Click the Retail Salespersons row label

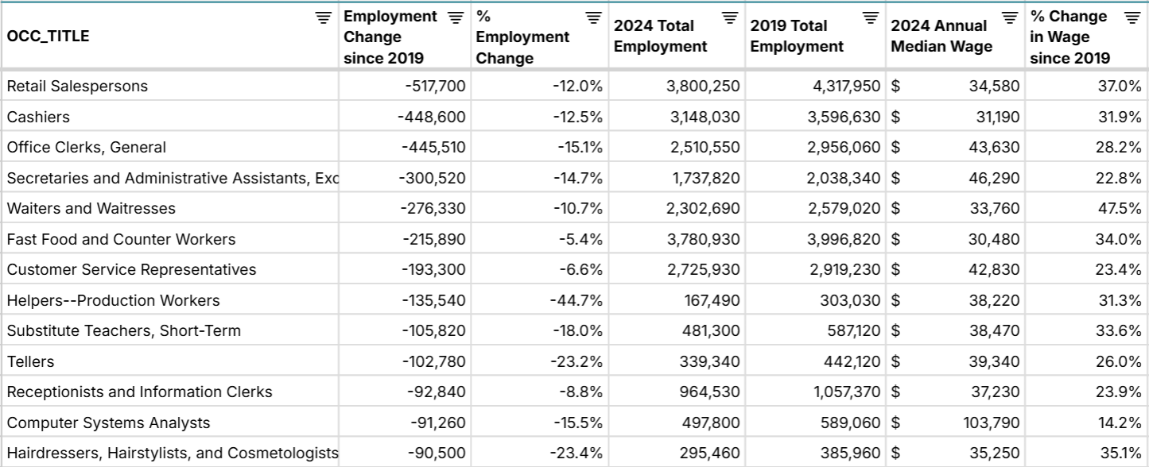pyautogui.click(x=76, y=86)
